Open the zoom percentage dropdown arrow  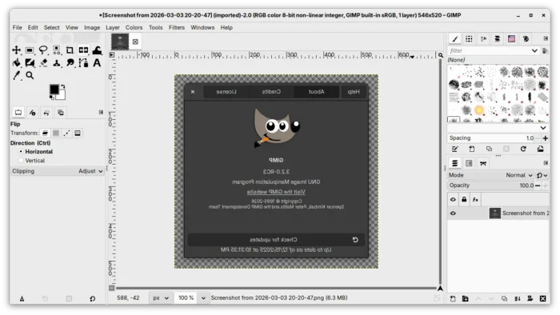pos(203,298)
